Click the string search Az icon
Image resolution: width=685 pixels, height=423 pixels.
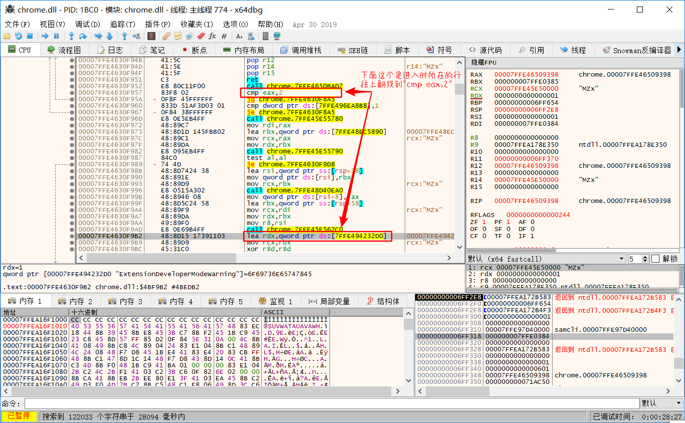[239, 36]
